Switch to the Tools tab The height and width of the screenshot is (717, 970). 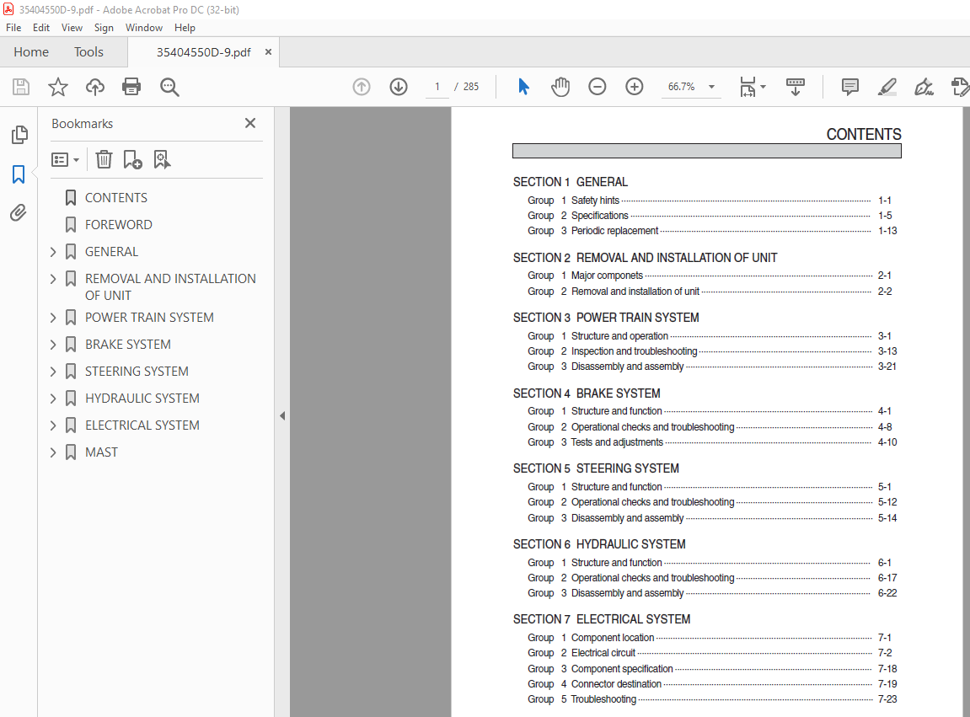(88, 52)
